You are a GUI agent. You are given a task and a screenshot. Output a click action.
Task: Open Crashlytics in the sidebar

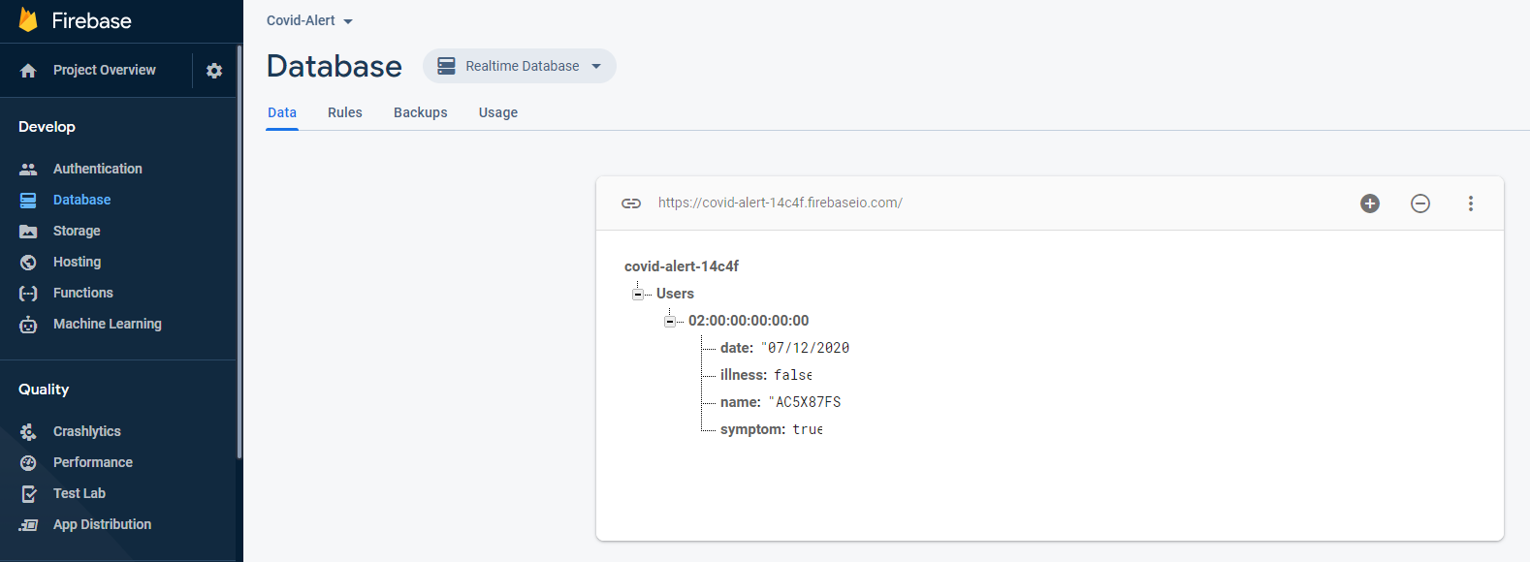[x=87, y=431]
